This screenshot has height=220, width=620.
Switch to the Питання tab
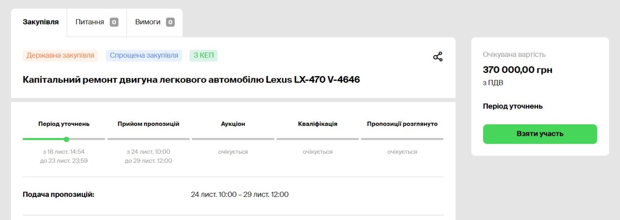tap(97, 22)
